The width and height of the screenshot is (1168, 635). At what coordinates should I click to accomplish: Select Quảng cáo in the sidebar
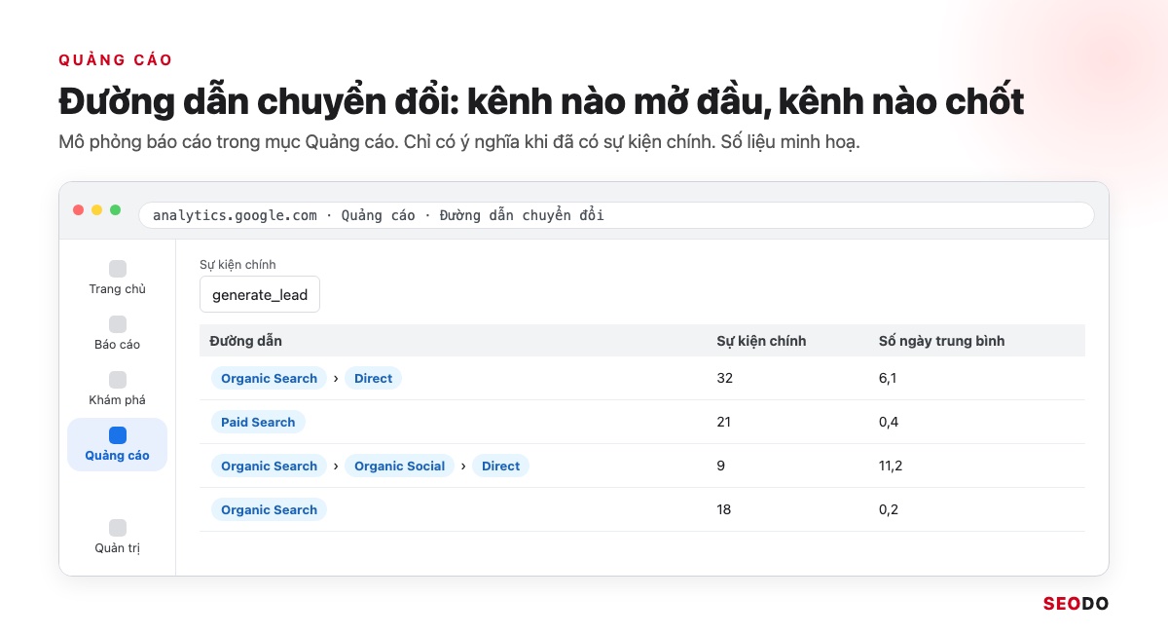tap(117, 444)
